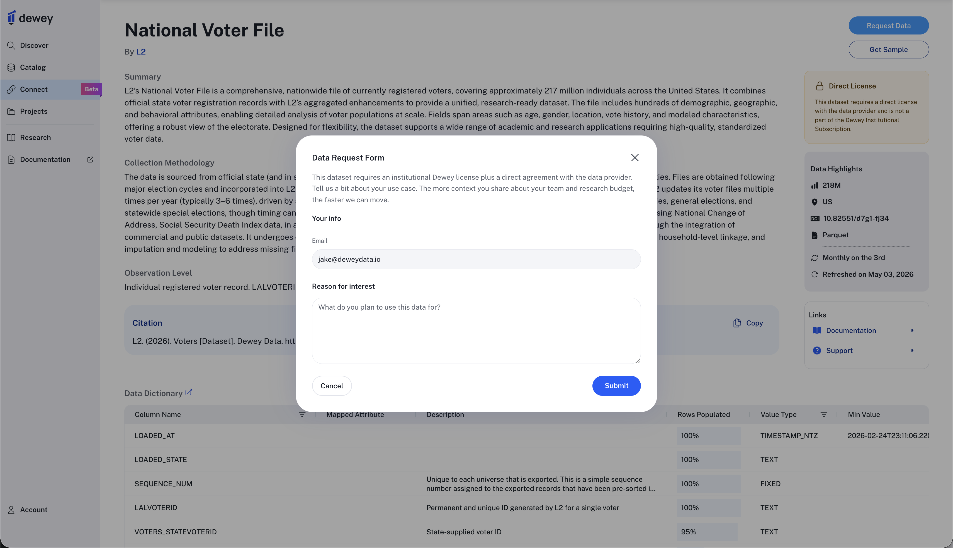Expand the Support link arrow
This screenshot has height=548, width=953.
912,350
